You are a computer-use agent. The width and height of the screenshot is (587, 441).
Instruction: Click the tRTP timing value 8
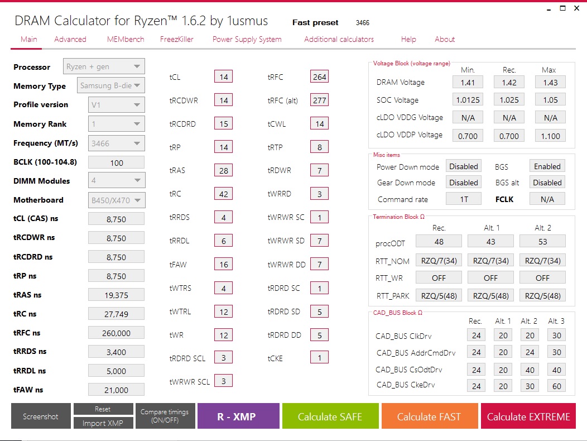coord(319,147)
